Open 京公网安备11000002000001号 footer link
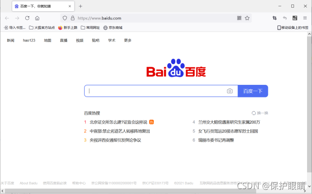 pyautogui.click(x=114, y=183)
